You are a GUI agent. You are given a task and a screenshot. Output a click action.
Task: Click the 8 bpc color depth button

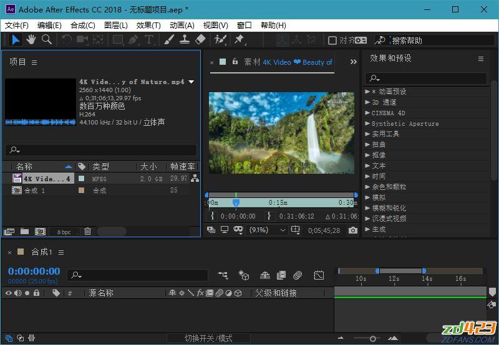click(x=64, y=232)
